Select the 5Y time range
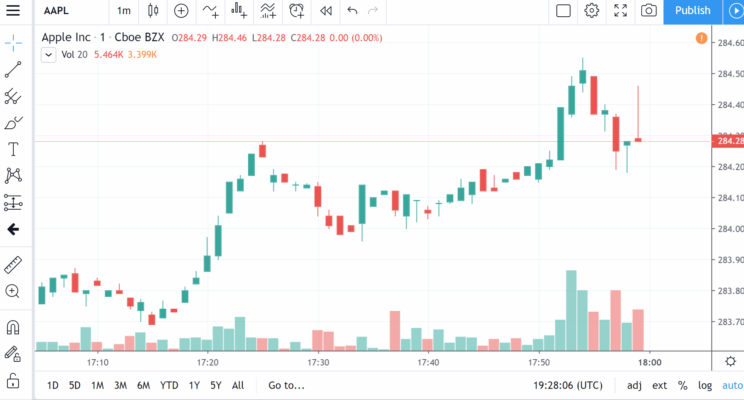Screen dimensions: 744x400 pos(216,385)
